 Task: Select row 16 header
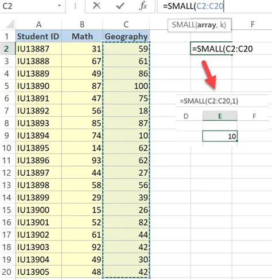pyautogui.click(x=7, y=222)
